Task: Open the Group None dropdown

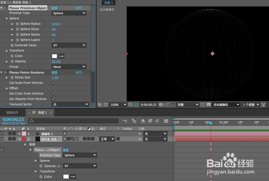Action: click(69, 67)
